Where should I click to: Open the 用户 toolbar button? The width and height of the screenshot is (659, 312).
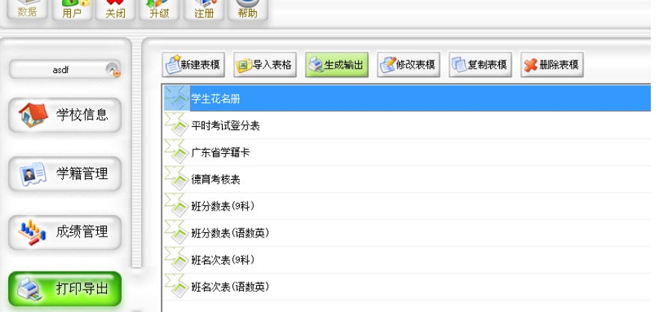click(72, 10)
